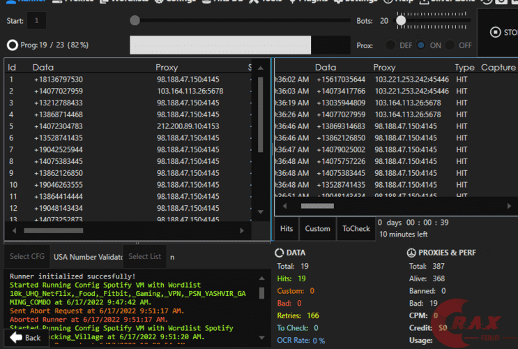The width and height of the screenshot is (518, 349).
Task: Click the PROXIES & PERF globe icon
Action: 412,253
